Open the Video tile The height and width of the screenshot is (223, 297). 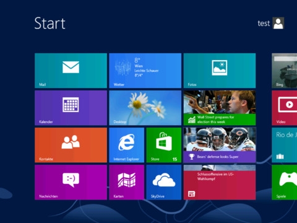(285, 108)
